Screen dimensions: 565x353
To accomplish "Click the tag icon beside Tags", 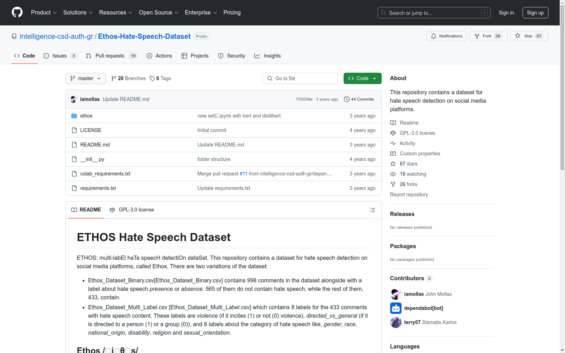I will 152,78.
